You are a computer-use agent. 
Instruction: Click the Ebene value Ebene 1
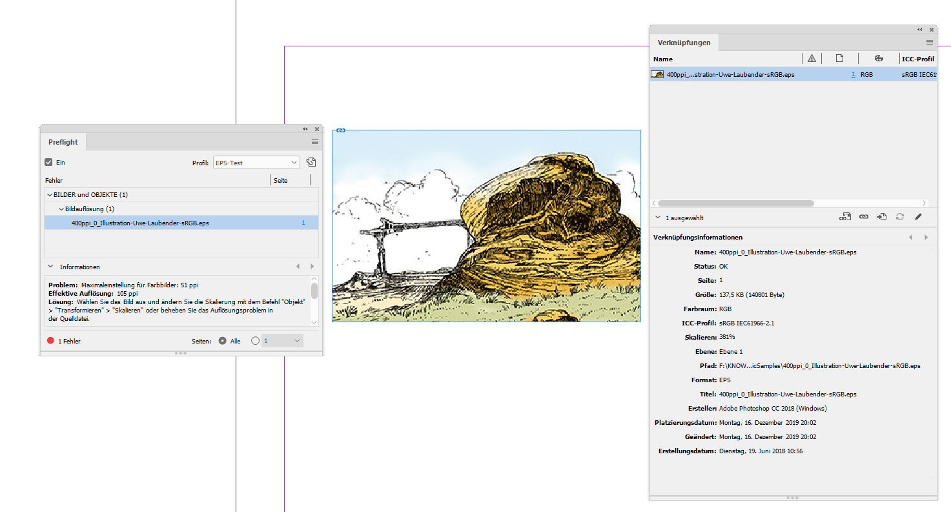point(731,351)
